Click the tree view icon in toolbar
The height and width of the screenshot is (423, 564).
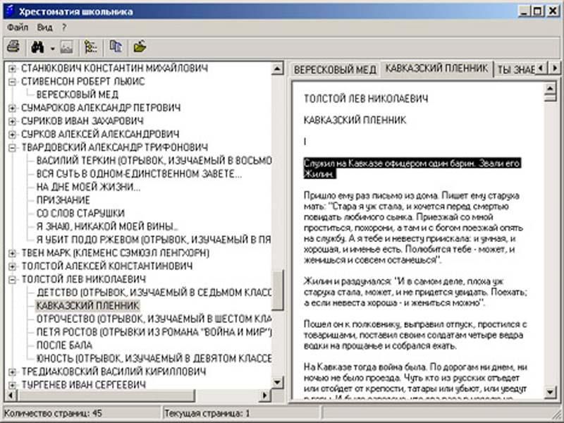[90, 47]
